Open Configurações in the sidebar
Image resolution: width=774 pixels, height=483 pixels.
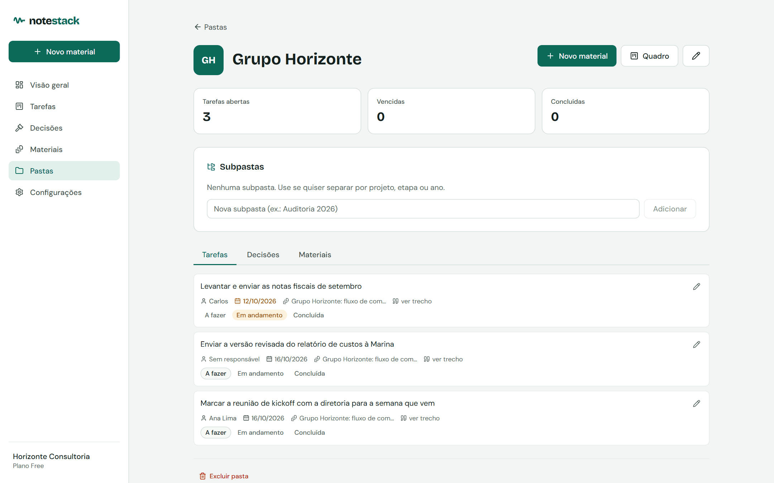tap(64, 192)
